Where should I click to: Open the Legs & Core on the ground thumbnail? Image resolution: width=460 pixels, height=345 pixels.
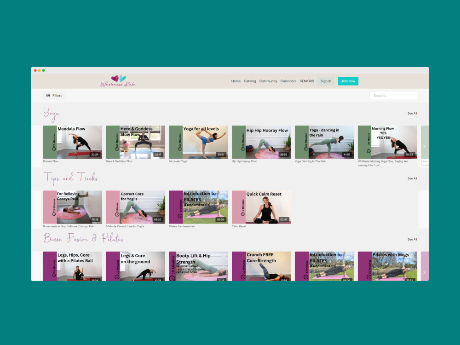click(135, 266)
